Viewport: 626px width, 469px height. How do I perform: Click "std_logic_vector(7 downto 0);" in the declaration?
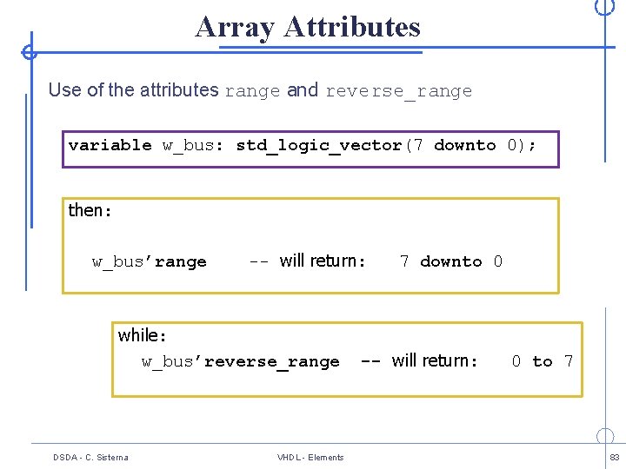[x=386, y=145]
